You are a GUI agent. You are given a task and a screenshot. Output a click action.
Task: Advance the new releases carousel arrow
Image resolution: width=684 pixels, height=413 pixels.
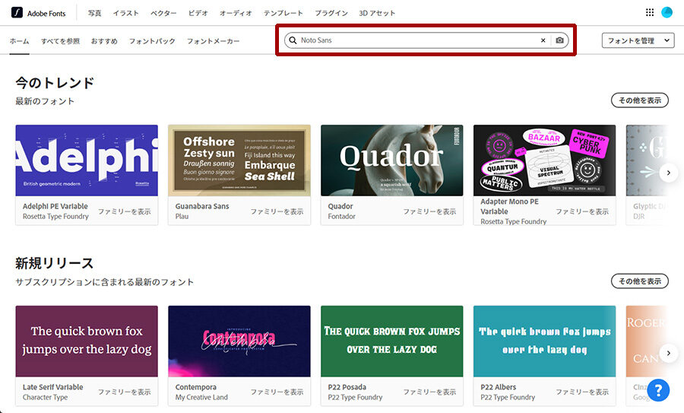(668, 353)
